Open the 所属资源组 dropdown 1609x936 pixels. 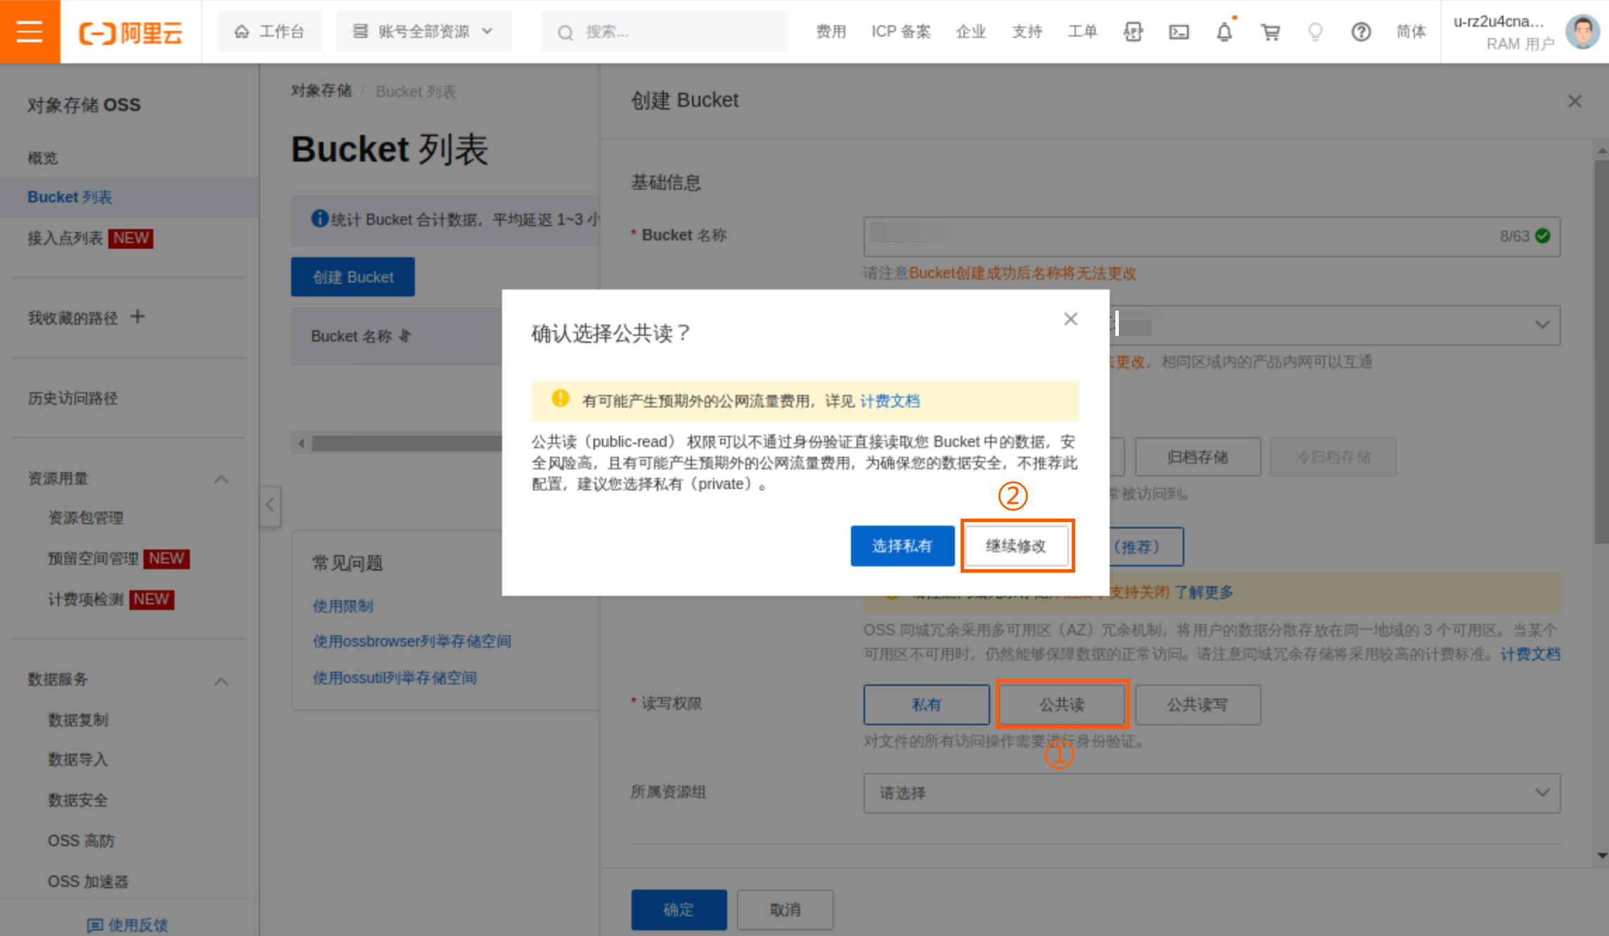(1211, 793)
